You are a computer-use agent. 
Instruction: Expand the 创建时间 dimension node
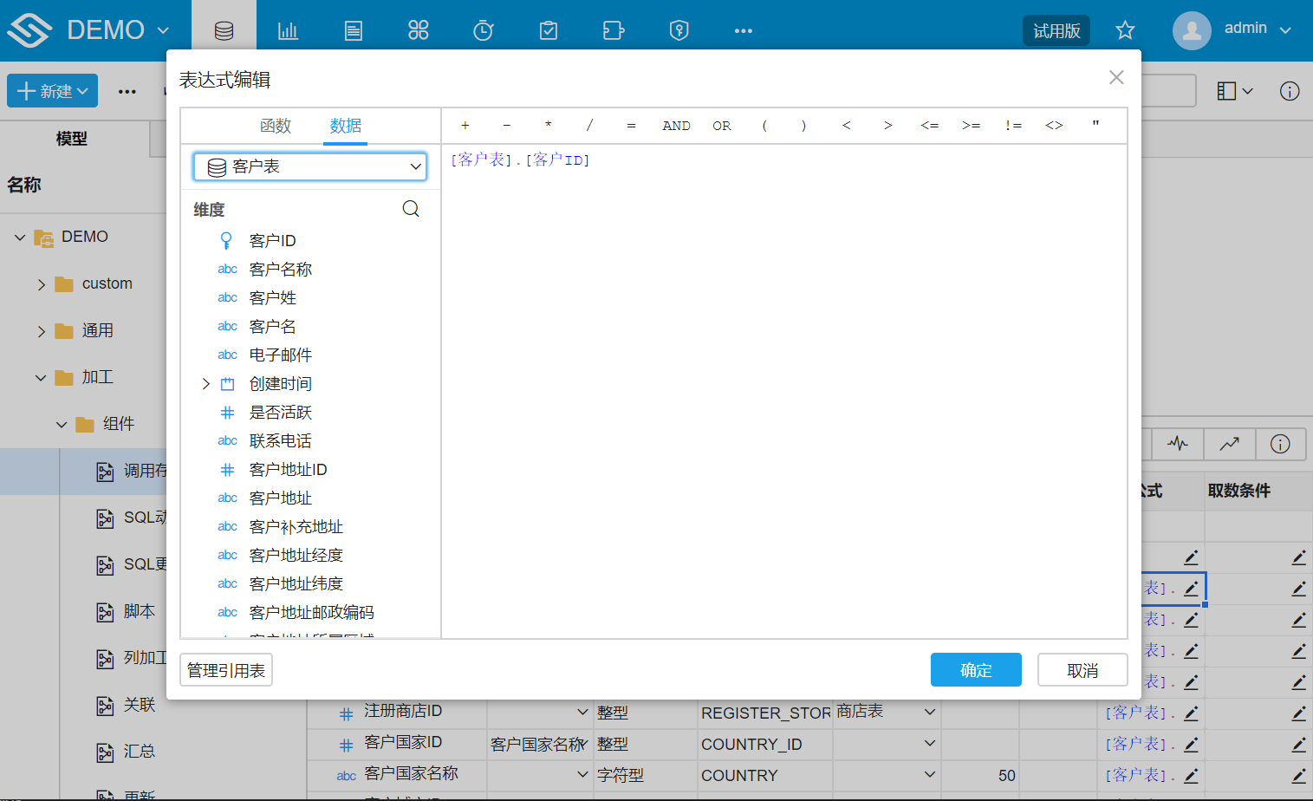coord(205,383)
